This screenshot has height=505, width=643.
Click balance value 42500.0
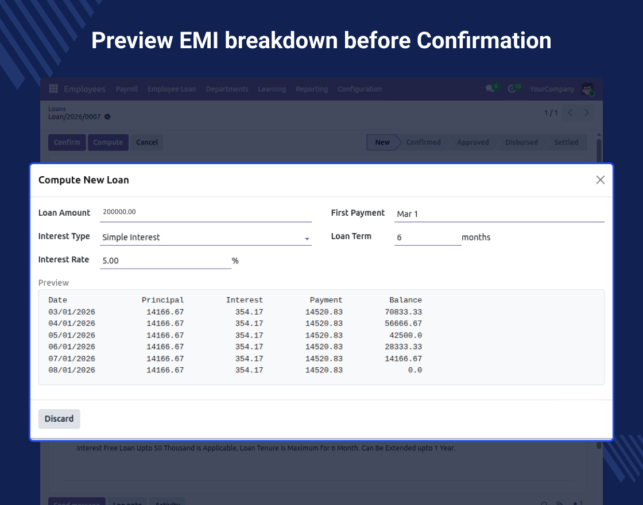point(405,335)
